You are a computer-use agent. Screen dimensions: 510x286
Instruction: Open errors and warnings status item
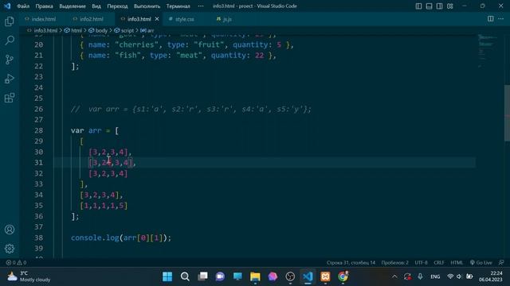point(16,263)
